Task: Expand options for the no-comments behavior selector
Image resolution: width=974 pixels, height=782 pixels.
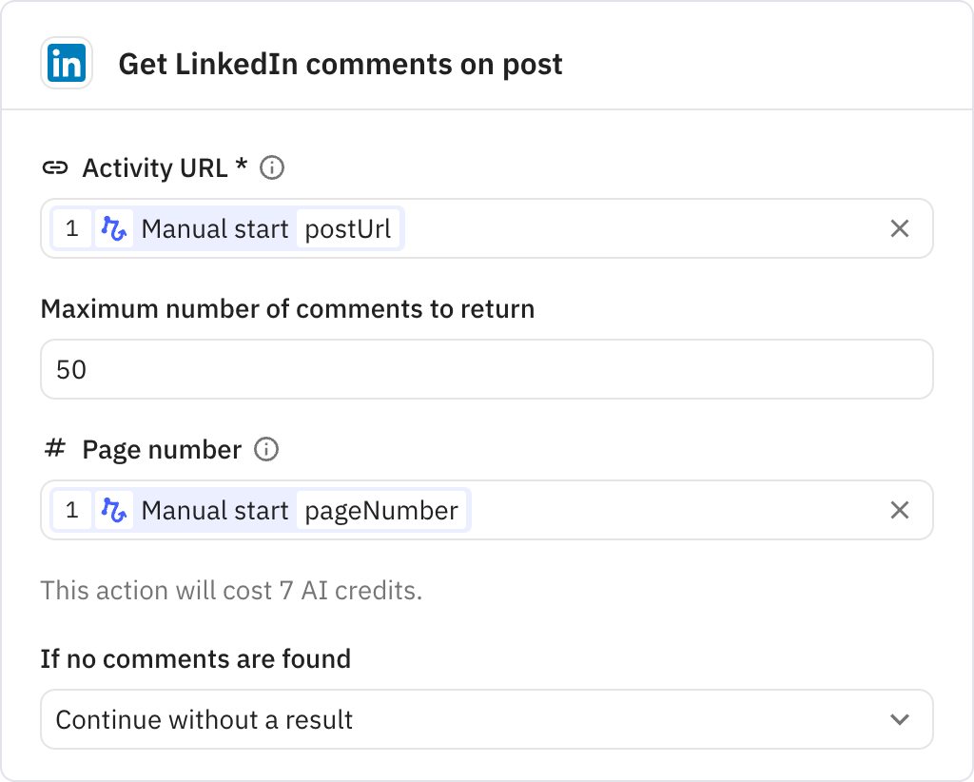Action: pyautogui.click(x=487, y=720)
